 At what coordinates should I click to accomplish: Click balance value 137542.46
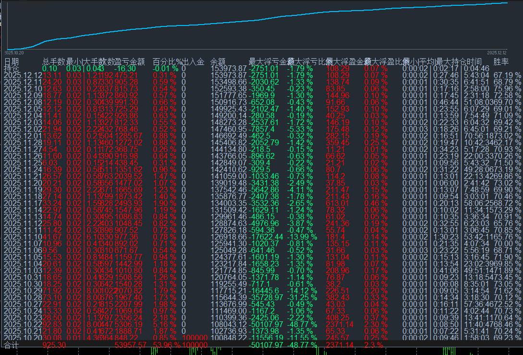[229, 190]
